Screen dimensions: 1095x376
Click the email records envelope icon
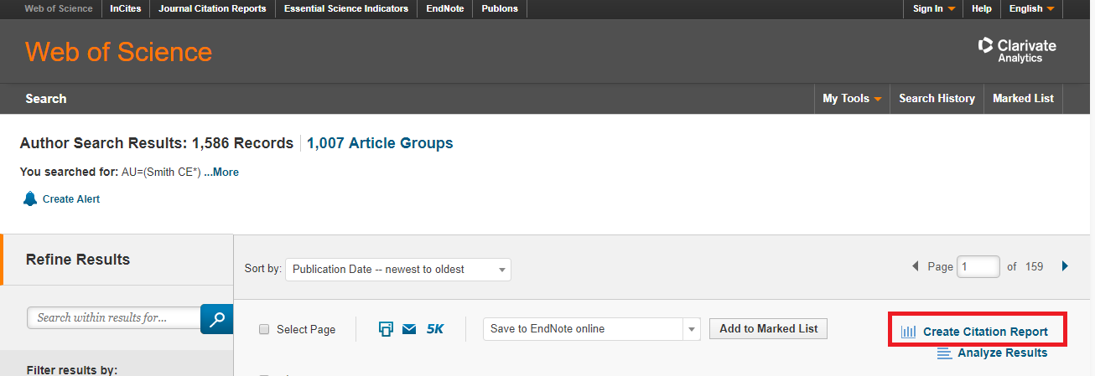[409, 329]
